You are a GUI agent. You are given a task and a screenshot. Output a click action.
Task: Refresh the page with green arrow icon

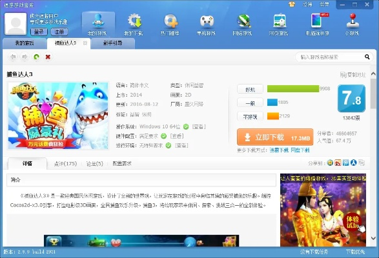tap(37, 57)
